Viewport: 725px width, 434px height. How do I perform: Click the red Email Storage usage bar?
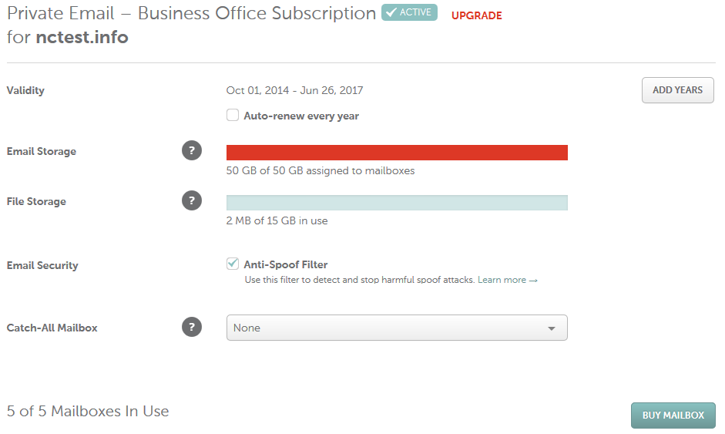(x=397, y=153)
